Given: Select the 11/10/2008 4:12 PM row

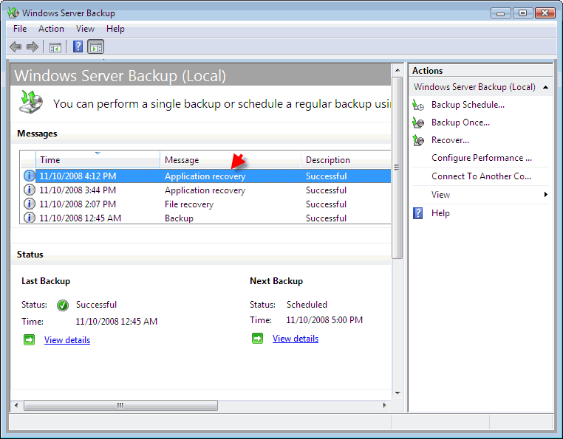Looking at the screenshot, I should pyautogui.click(x=205, y=176).
